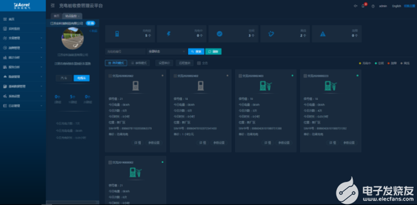The width and height of the screenshot is (417, 205).
Task: Click the report analysis sidebar icon
Action: click(5, 67)
